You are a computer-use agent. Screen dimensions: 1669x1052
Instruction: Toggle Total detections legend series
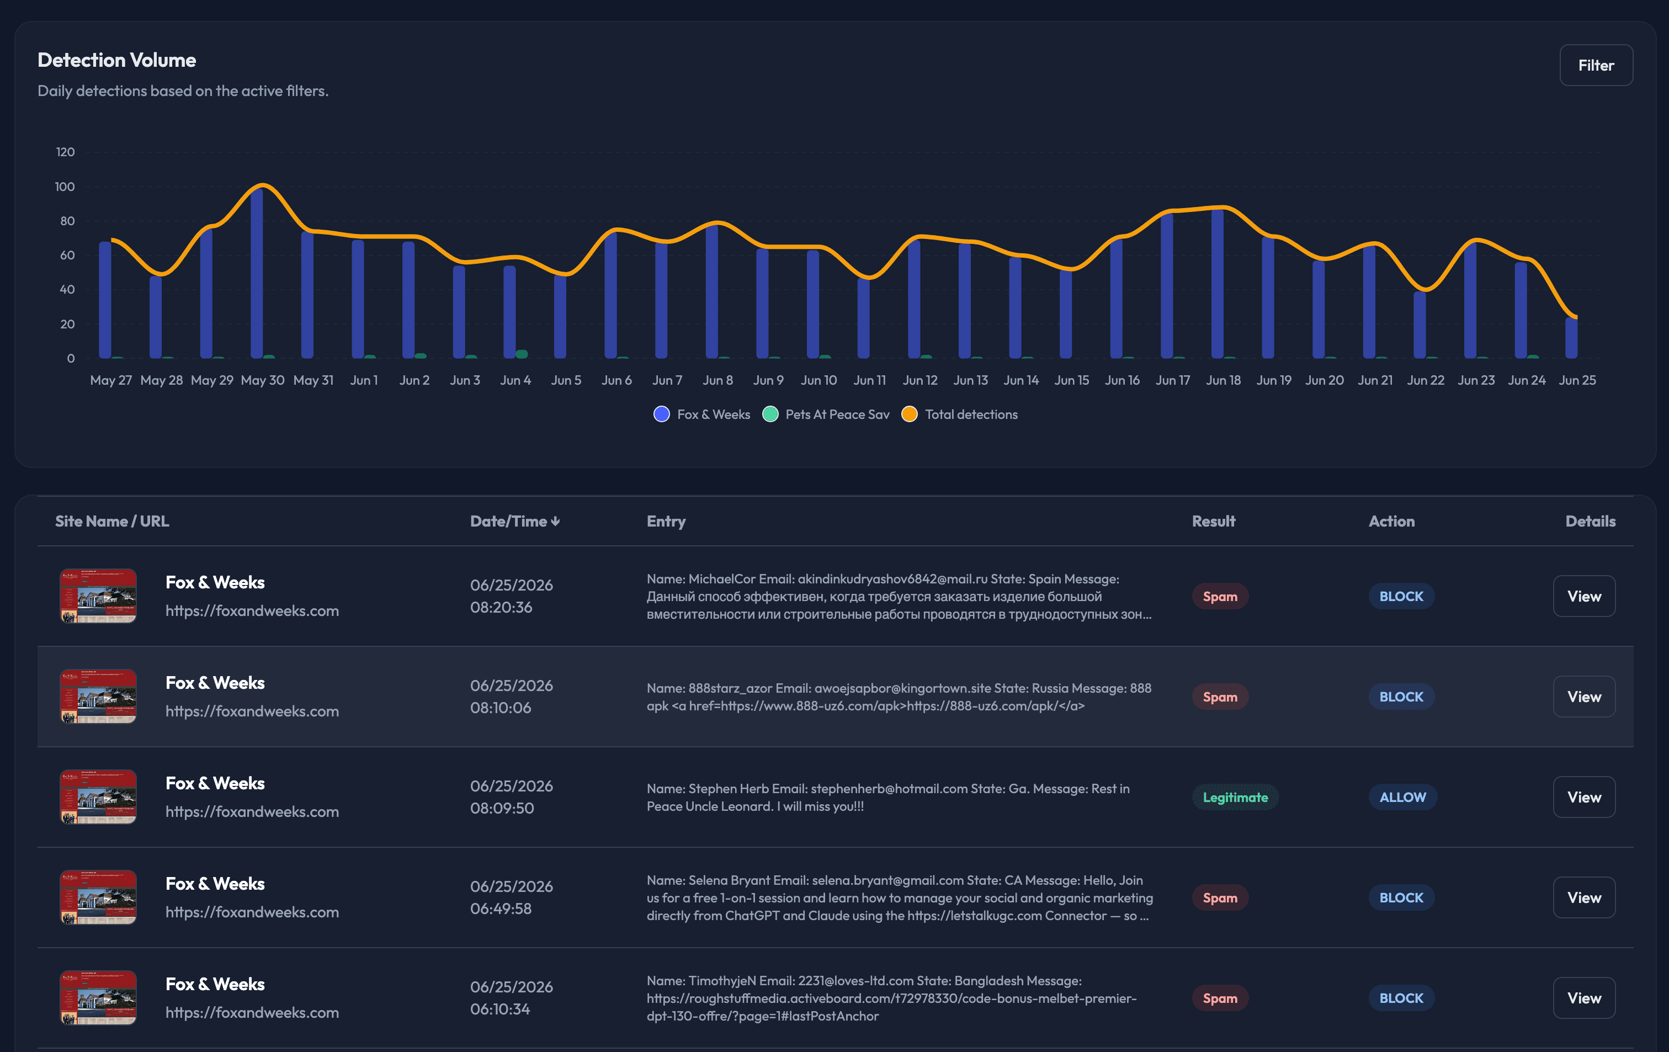[x=959, y=415]
